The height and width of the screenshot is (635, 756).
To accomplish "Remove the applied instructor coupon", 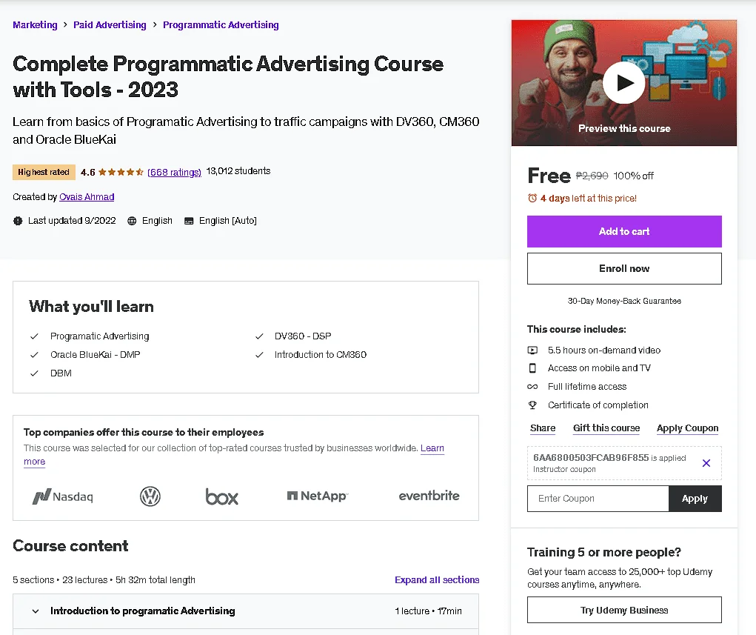I will pyautogui.click(x=706, y=463).
